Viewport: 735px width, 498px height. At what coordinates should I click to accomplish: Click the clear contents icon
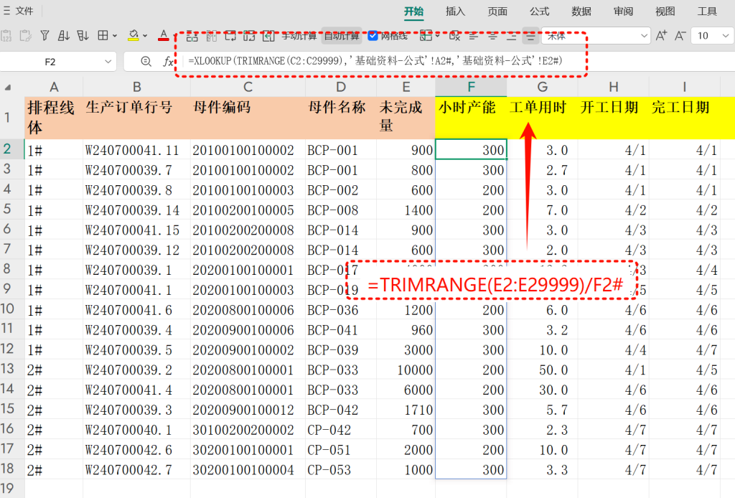pos(454,36)
